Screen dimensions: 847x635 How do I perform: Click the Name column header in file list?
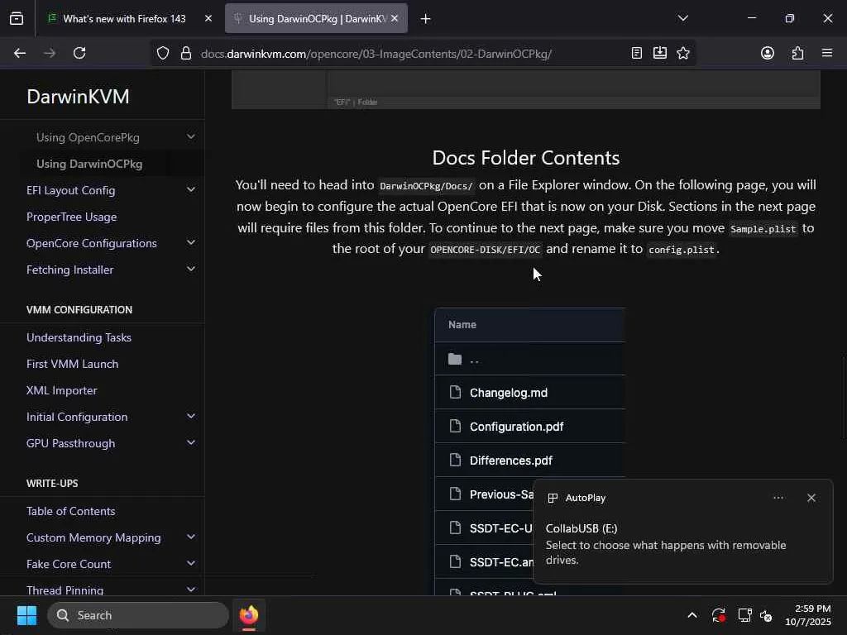click(x=462, y=325)
